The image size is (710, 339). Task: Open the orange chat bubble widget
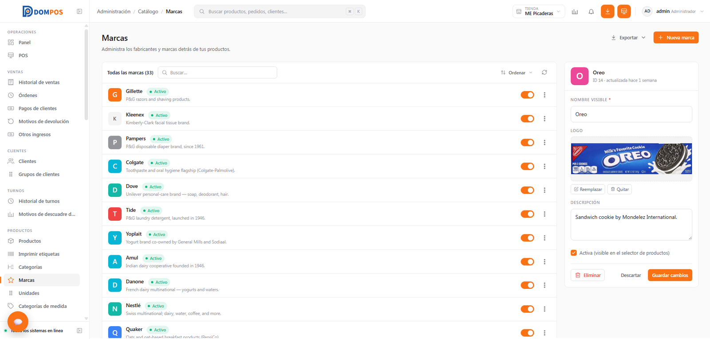tap(18, 321)
